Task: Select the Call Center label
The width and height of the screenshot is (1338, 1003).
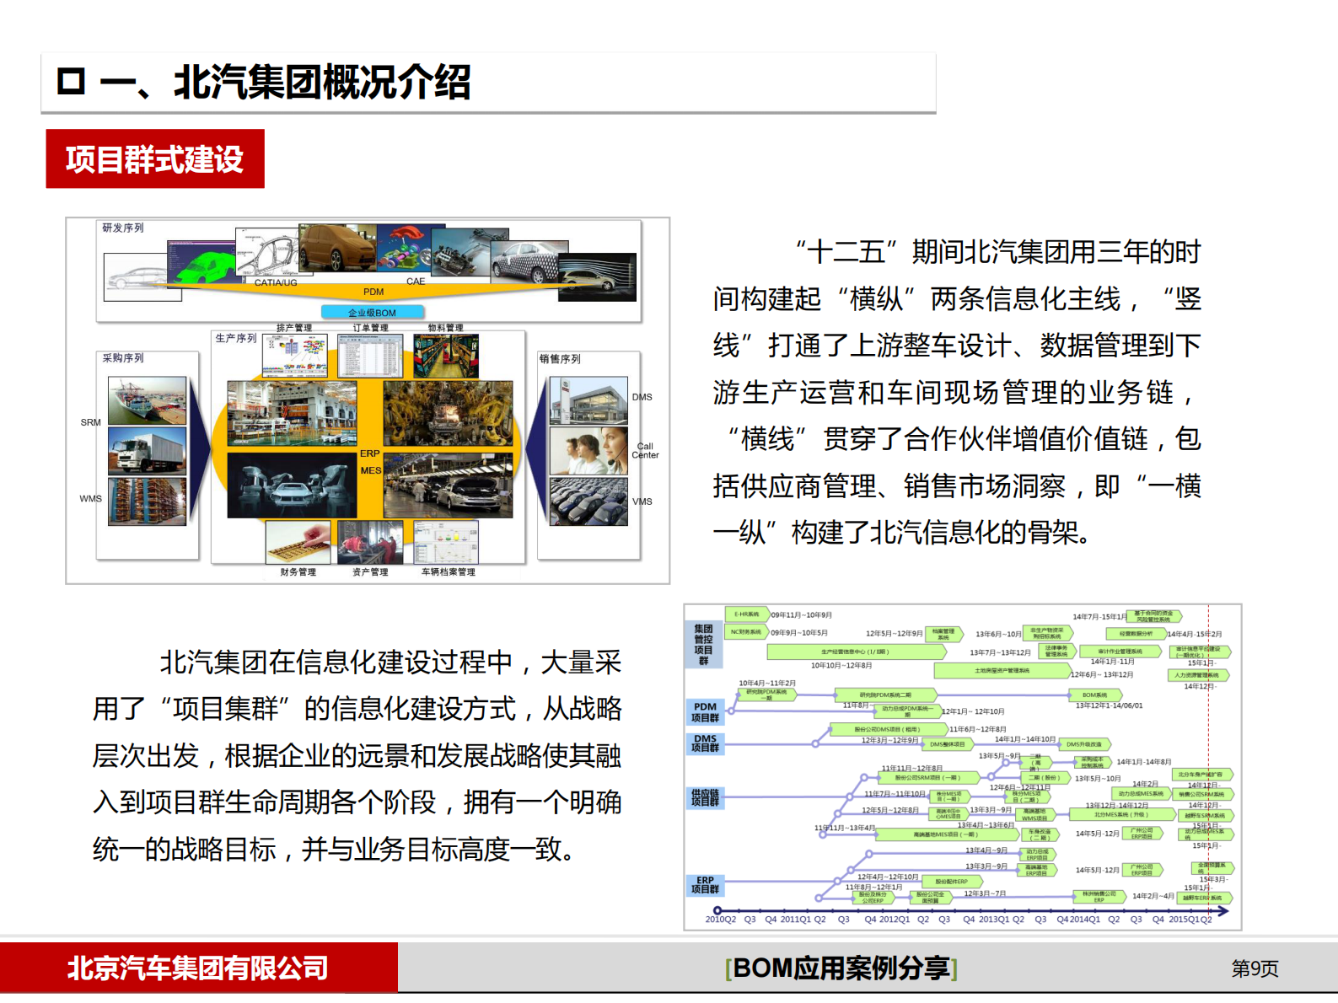Action: pos(645,451)
